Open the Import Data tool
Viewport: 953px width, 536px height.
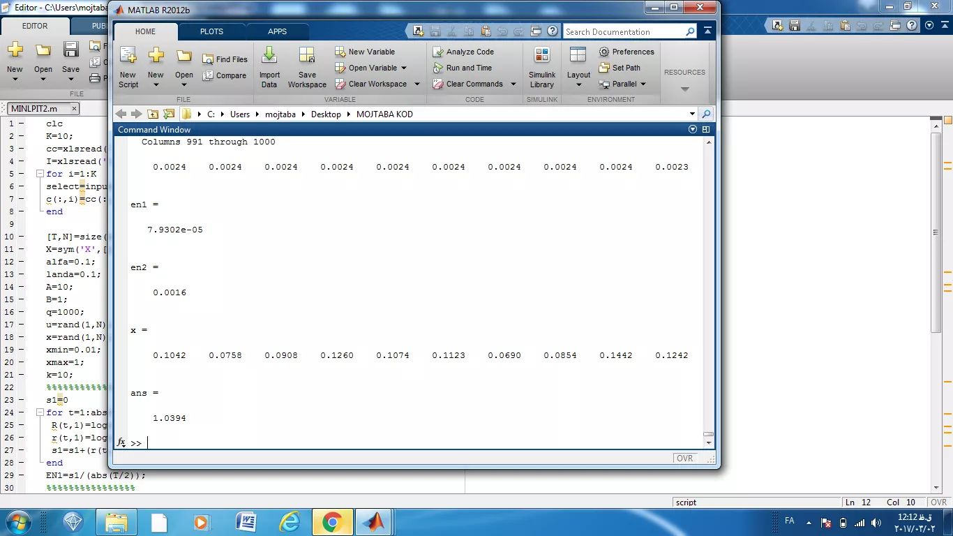click(269, 56)
